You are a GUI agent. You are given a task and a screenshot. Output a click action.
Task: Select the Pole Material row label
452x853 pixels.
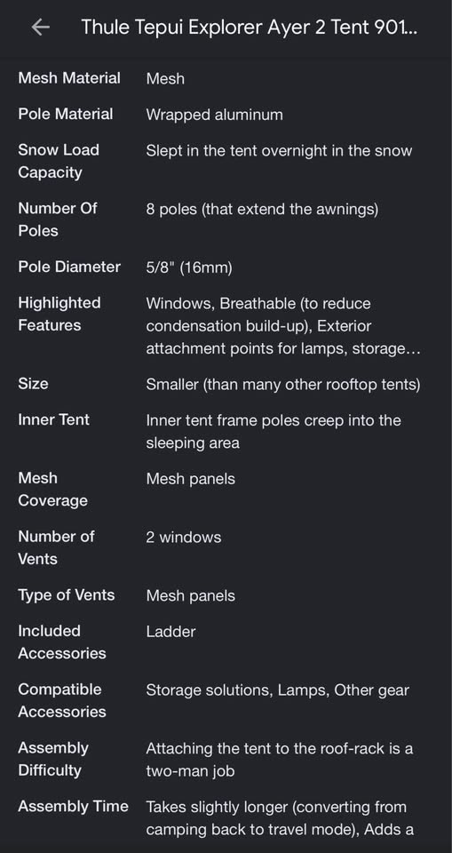pos(66,115)
